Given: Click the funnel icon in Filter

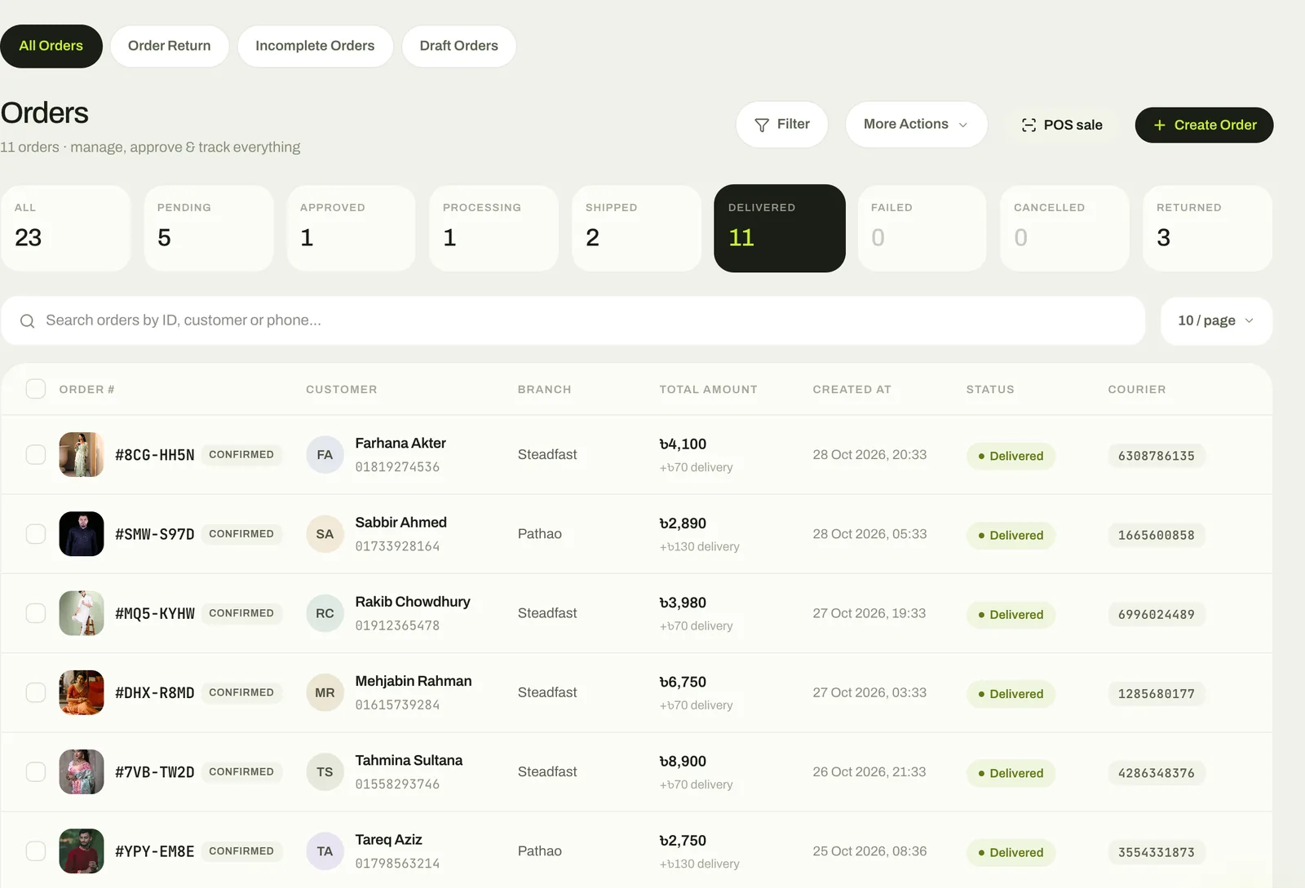Looking at the screenshot, I should pos(762,125).
